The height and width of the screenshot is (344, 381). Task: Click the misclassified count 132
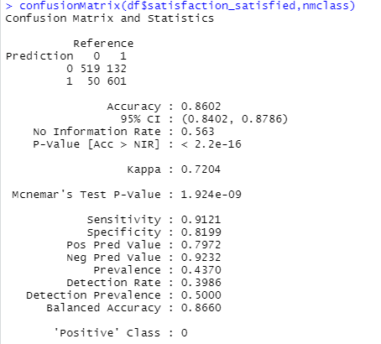point(117,69)
